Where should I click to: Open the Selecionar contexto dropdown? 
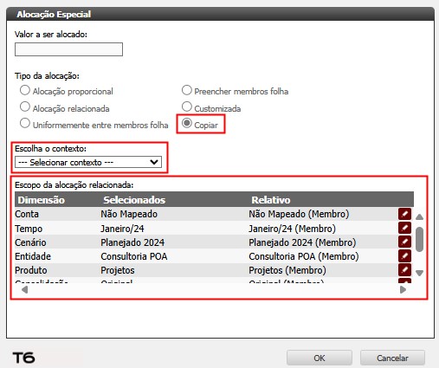(88, 162)
